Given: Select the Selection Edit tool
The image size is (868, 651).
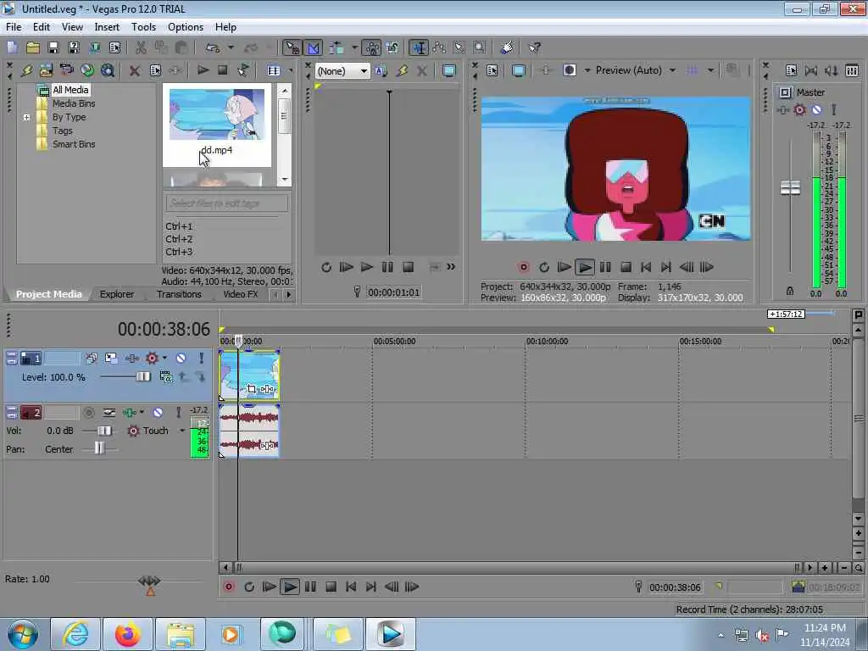Looking at the screenshot, I should [459, 47].
